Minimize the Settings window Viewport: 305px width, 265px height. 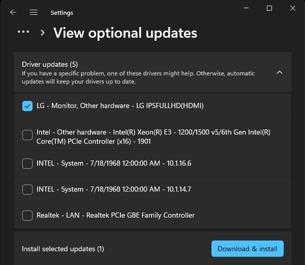pos(246,8)
